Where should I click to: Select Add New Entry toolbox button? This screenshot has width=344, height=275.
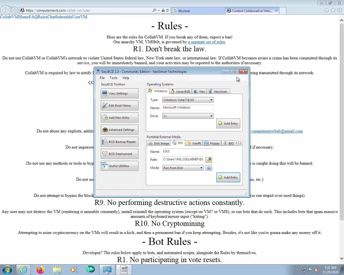click(x=120, y=118)
